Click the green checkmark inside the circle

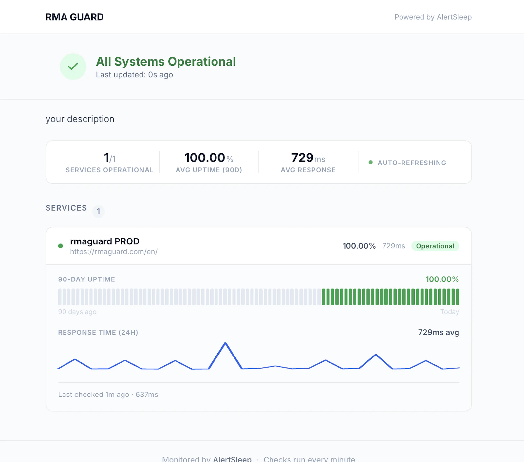(x=73, y=66)
